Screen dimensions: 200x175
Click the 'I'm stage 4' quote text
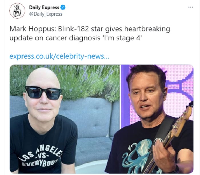[x=122, y=38]
